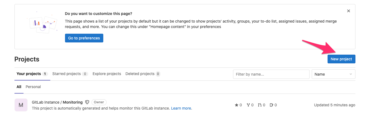Screen dimensions: 368x118
Task: Show All projects sub-tab
Action: coord(19,87)
